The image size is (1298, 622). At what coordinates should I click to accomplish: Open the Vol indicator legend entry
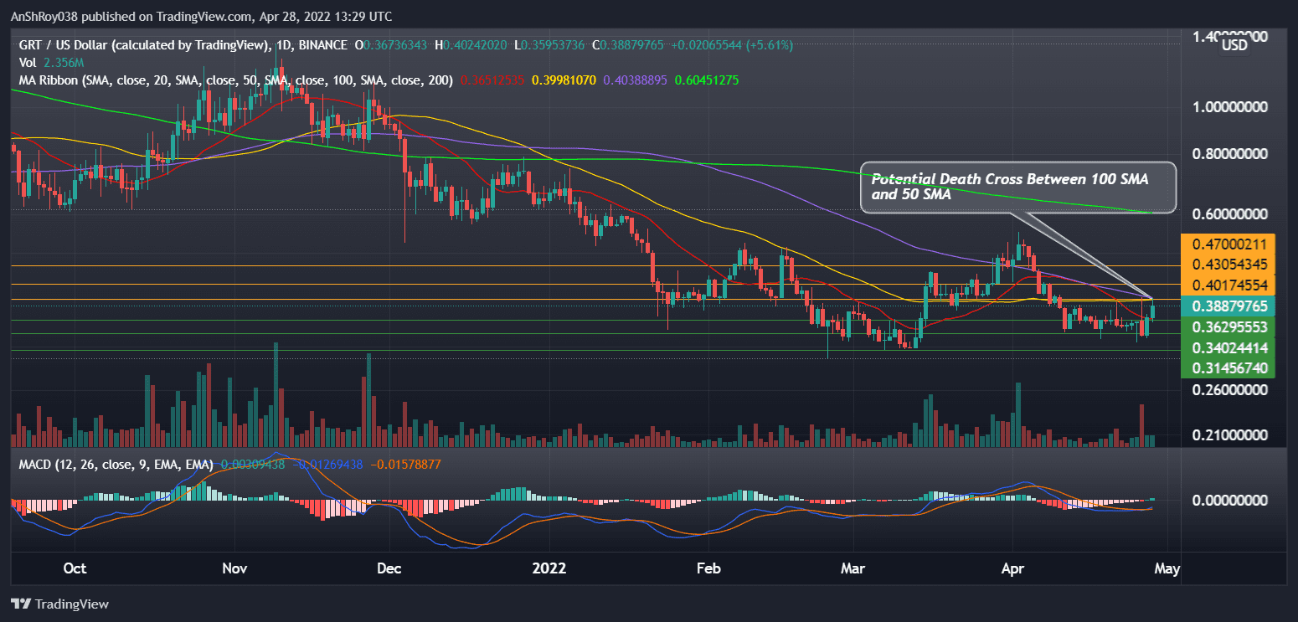[x=28, y=62]
